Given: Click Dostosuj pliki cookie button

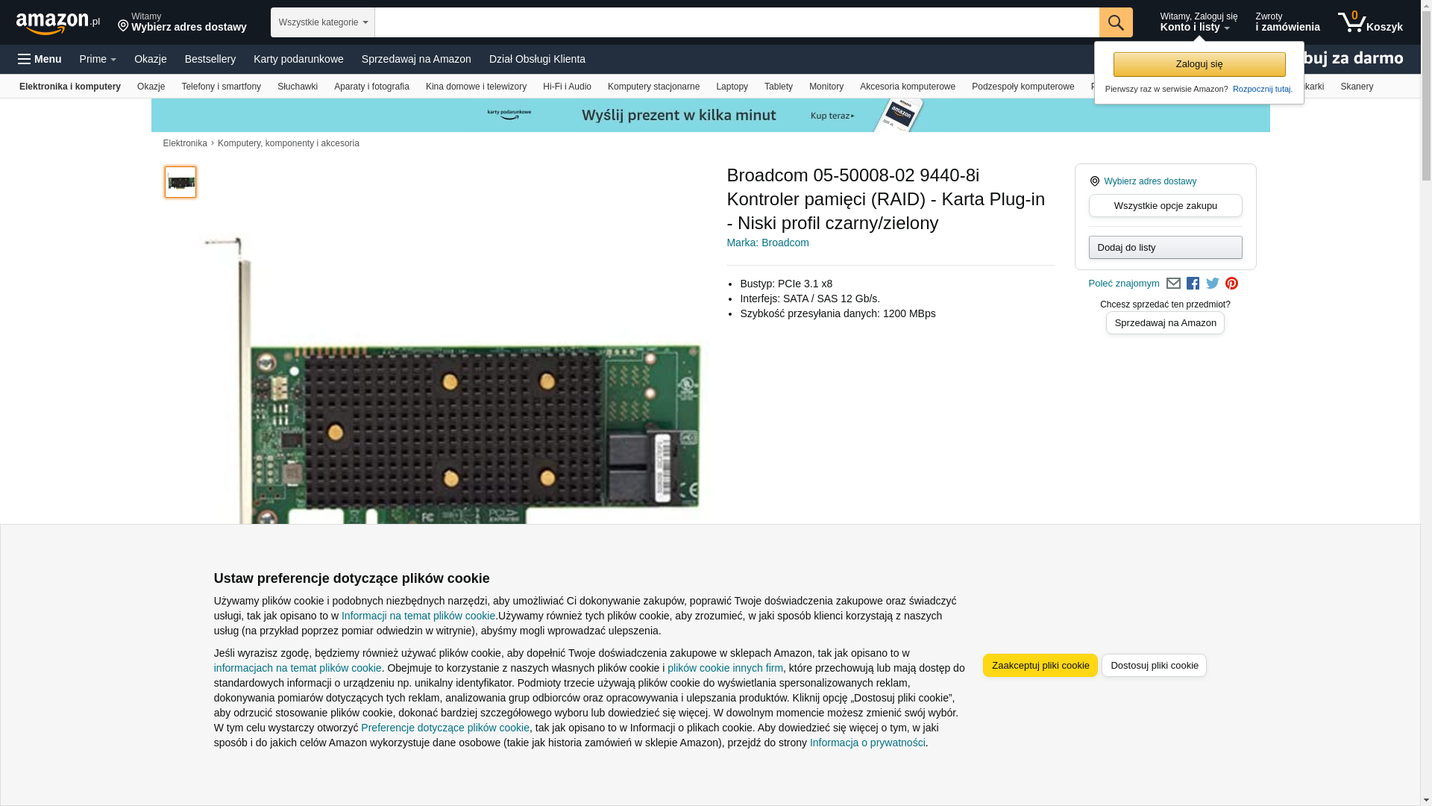Looking at the screenshot, I should tap(1153, 665).
